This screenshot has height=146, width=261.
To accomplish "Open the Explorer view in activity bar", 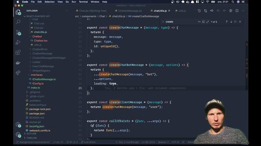I will (18, 12).
